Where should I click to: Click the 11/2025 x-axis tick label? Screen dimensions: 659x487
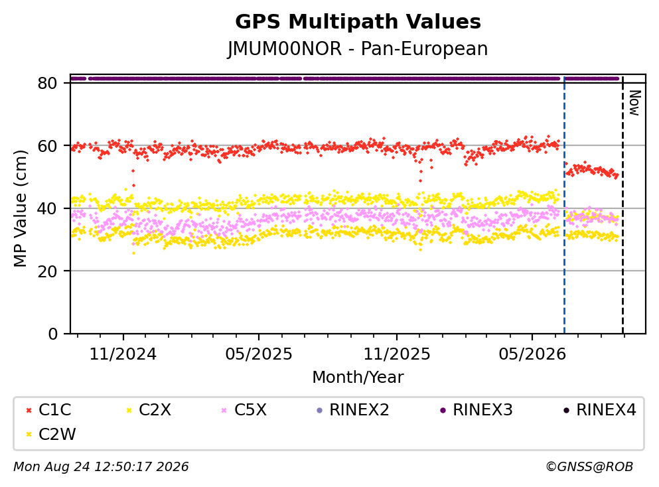pyautogui.click(x=397, y=354)
